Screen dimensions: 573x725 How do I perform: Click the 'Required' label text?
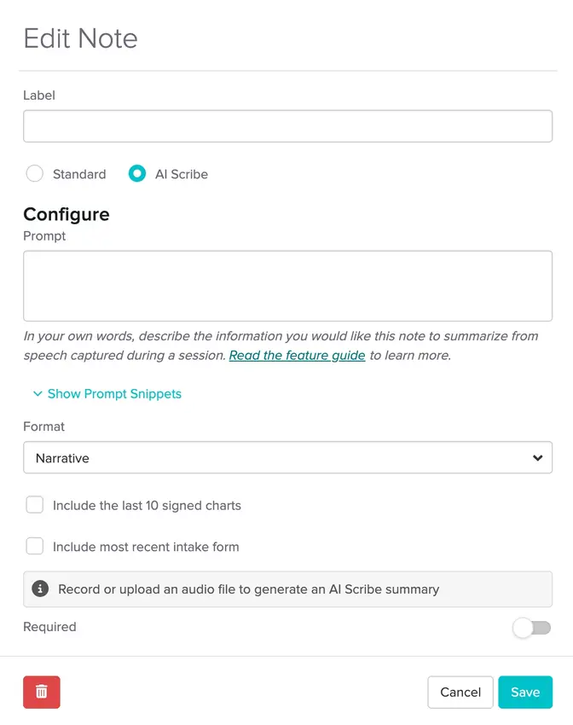[x=49, y=627]
